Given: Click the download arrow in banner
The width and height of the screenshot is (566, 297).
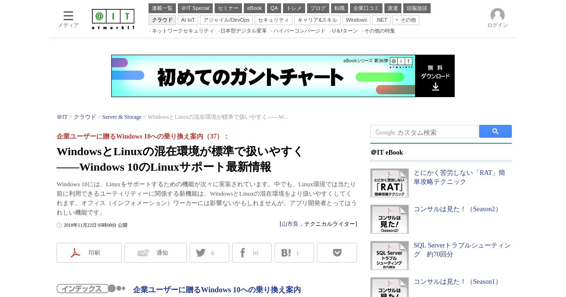Looking at the screenshot, I should point(435,87).
